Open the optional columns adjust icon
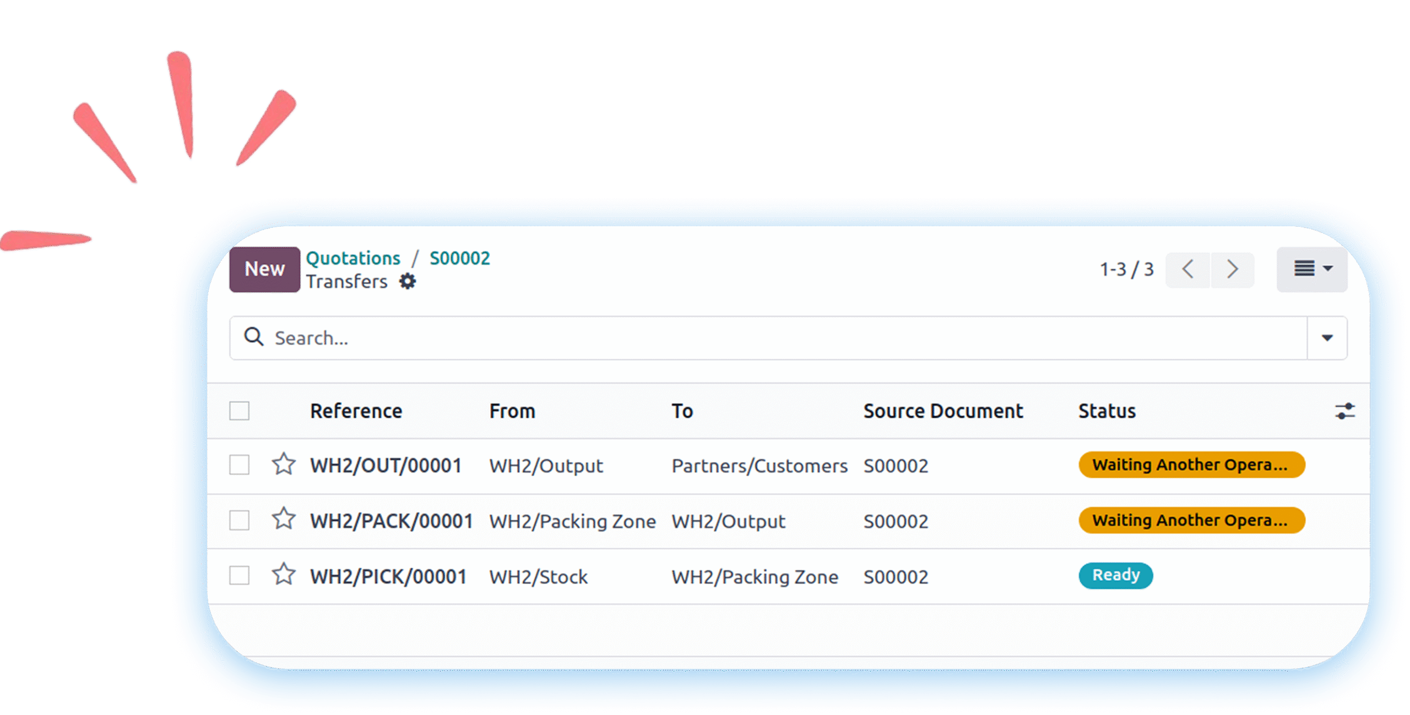The image size is (1410, 715). [1344, 411]
